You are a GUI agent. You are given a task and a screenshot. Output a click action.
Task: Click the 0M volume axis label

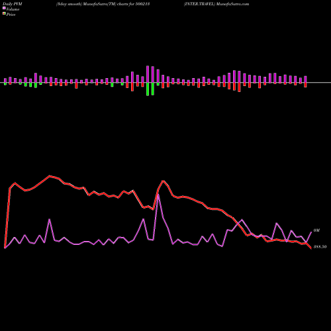click(x=316, y=230)
